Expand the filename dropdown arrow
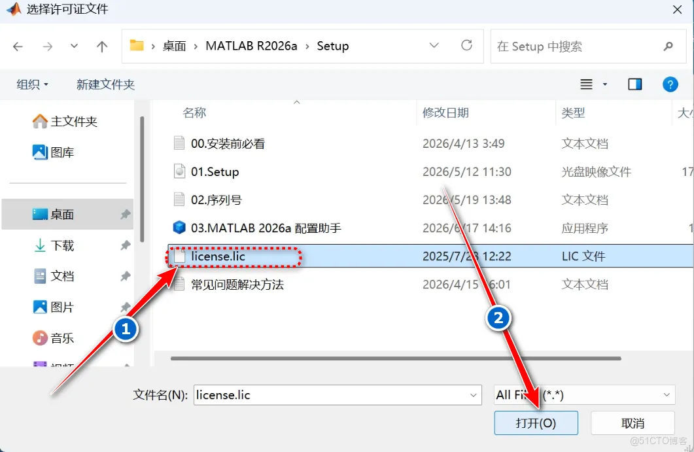This screenshot has height=452, width=694. (473, 395)
